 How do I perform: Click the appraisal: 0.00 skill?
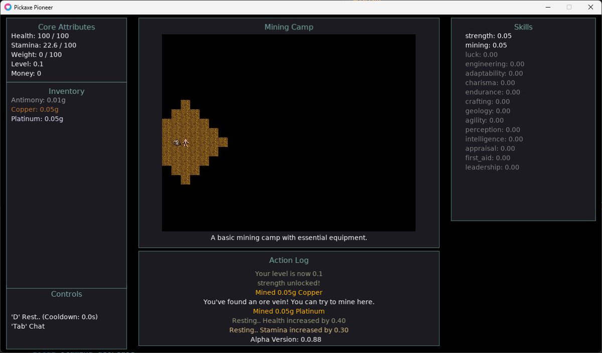(x=490, y=148)
